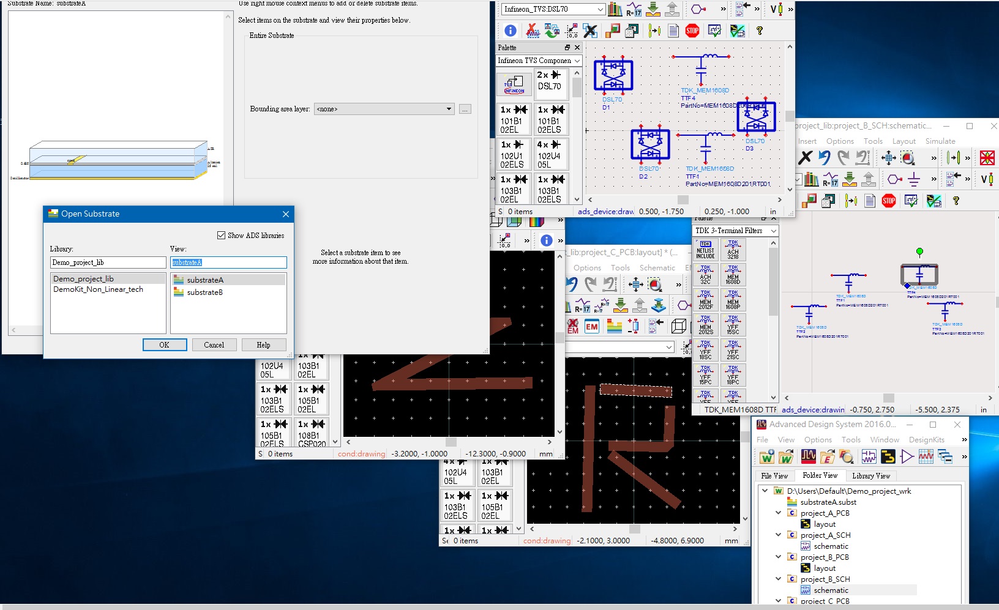This screenshot has height=610, width=999.
Task: Collapse Demo_project_wrk tree root
Action: [765, 491]
